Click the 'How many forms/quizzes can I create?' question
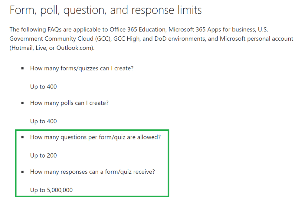The width and height of the screenshot is (295, 204). pos(82,69)
